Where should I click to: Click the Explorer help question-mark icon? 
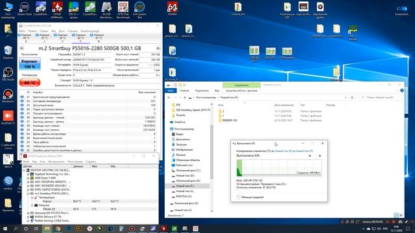pos(402,91)
